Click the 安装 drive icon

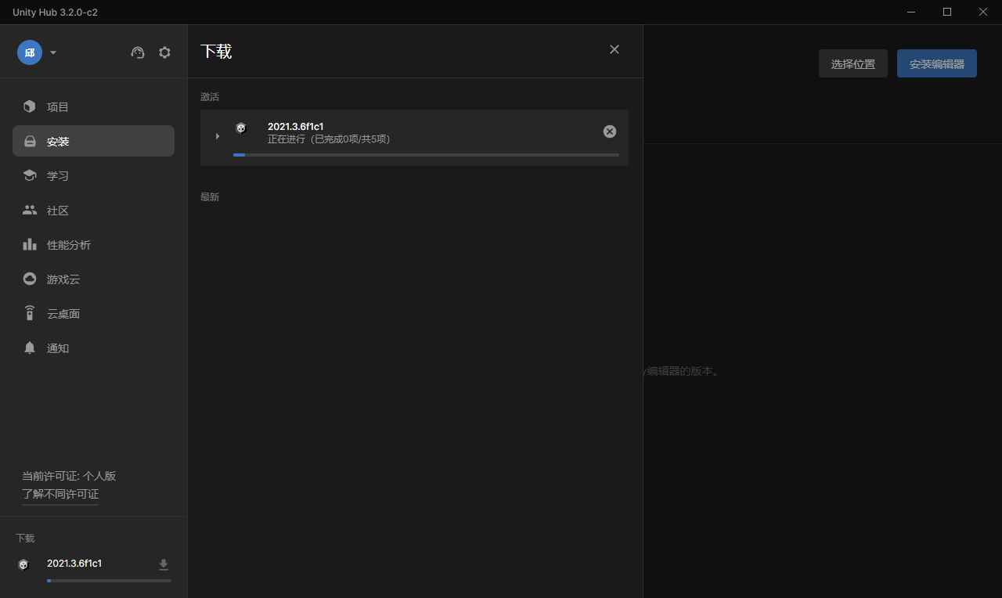[30, 142]
